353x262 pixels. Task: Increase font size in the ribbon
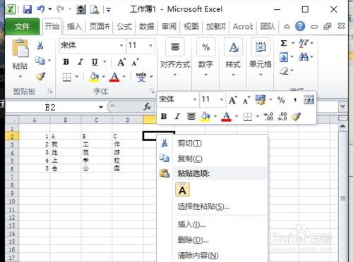point(121,62)
